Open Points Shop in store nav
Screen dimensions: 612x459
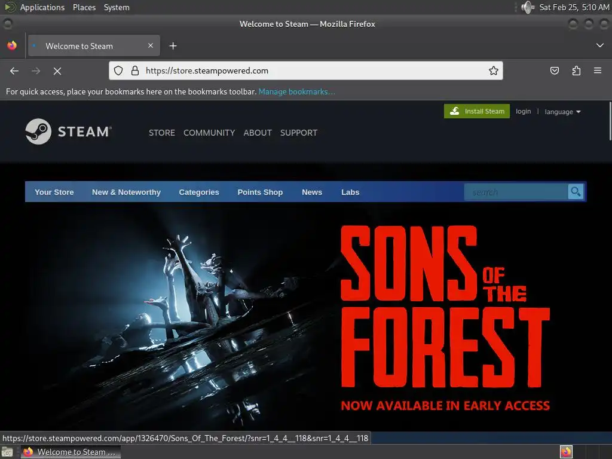pyautogui.click(x=260, y=192)
